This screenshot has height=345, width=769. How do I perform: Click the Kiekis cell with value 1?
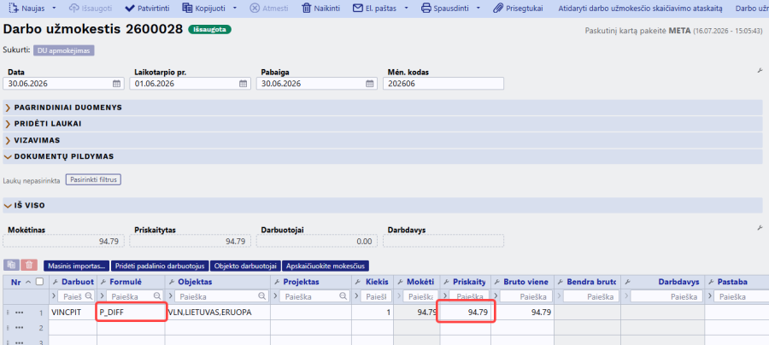[x=373, y=312]
